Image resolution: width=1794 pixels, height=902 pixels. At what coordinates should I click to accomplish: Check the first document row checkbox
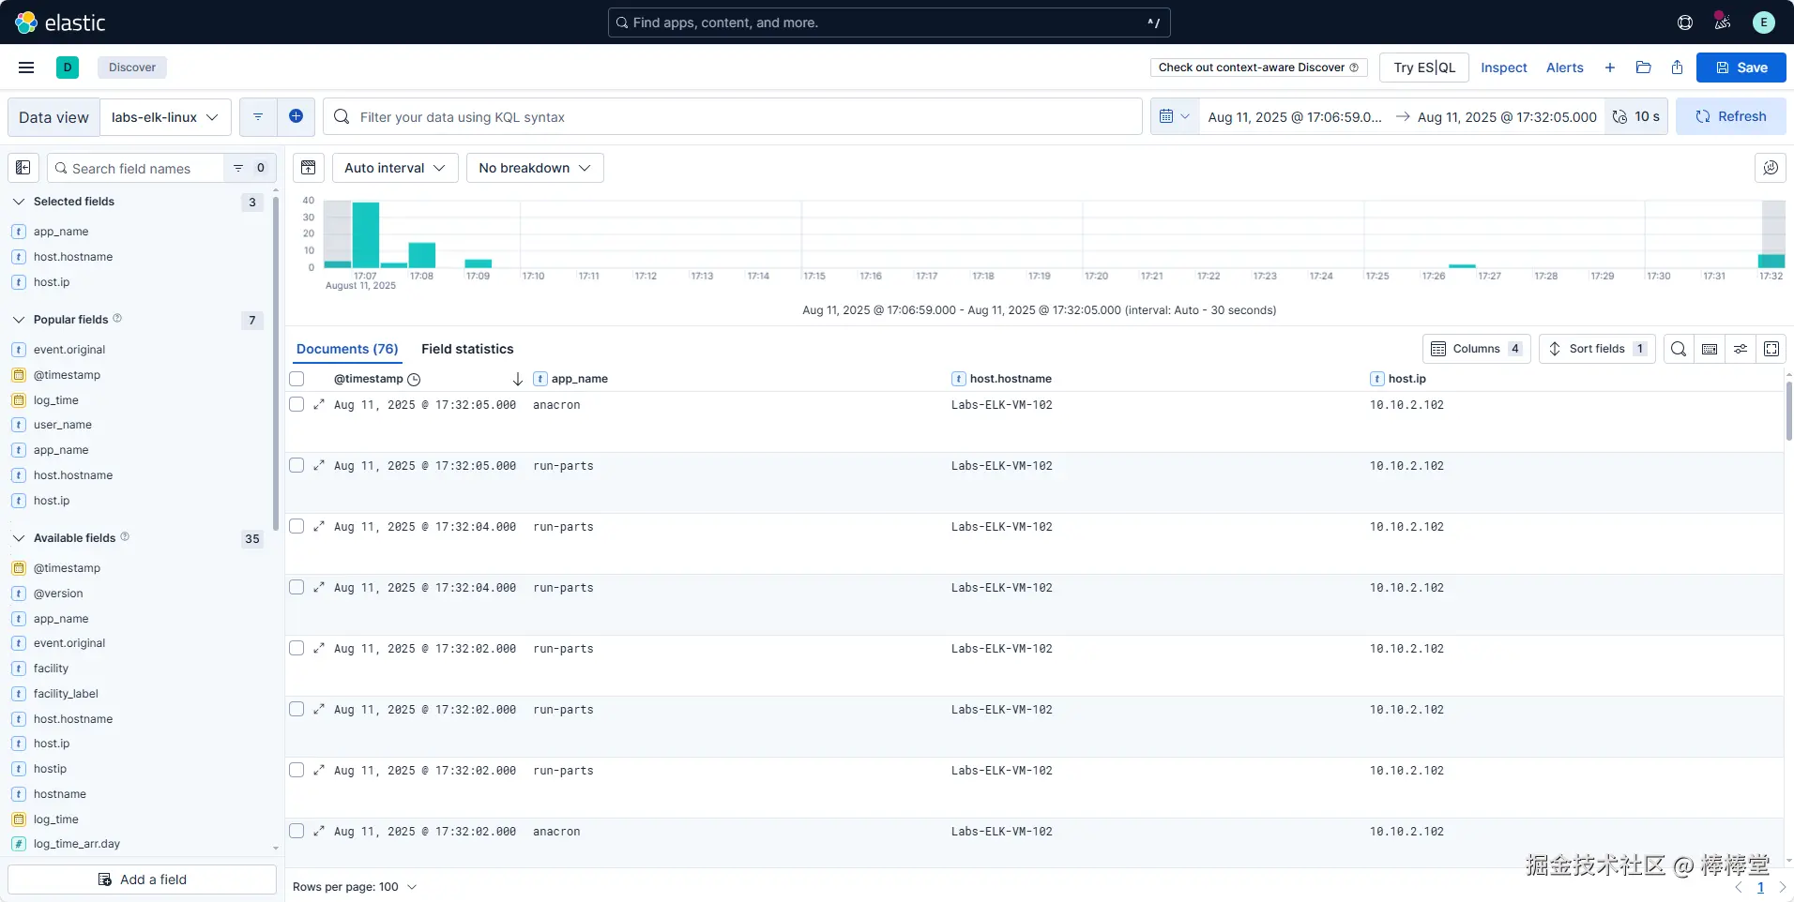click(x=296, y=404)
